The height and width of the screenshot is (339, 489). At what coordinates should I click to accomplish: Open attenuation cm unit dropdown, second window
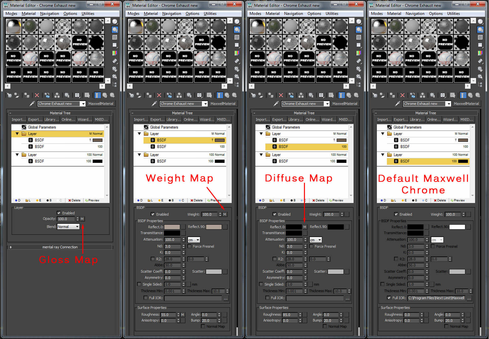pos(194,240)
